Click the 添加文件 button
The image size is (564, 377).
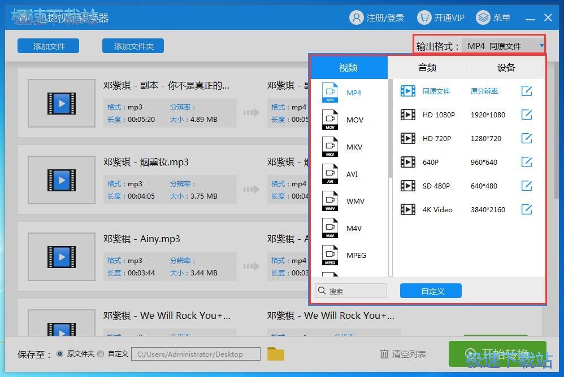tap(48, 46)
